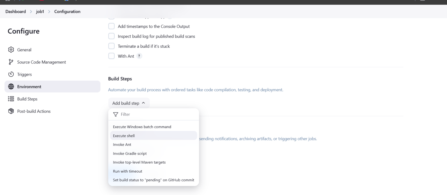Select Invoke top-level Maven targets option
The image size is (447, 195).
[x=139, y=162]
